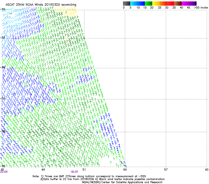Click latitude label '-54' on left axis
The width and height of the screenshot is (209, 184).
click(x=3, y=67)
